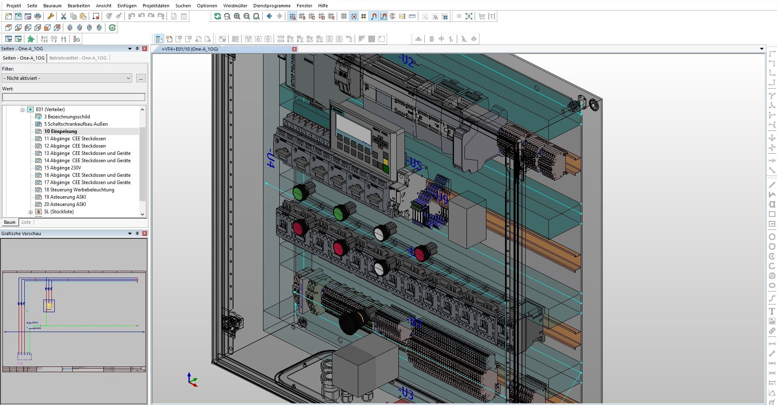Open the Projekt menu
Image resolution: width=777 pixels, height=405 pixels.
click(14, 6)
